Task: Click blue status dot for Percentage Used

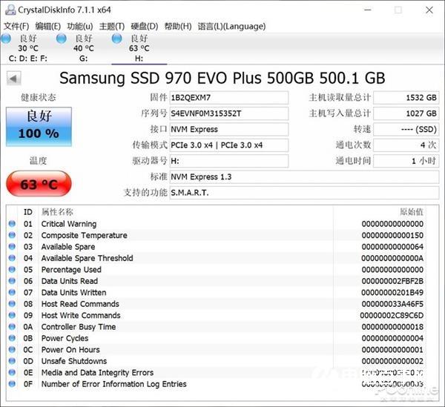Action: pos(12,269)
